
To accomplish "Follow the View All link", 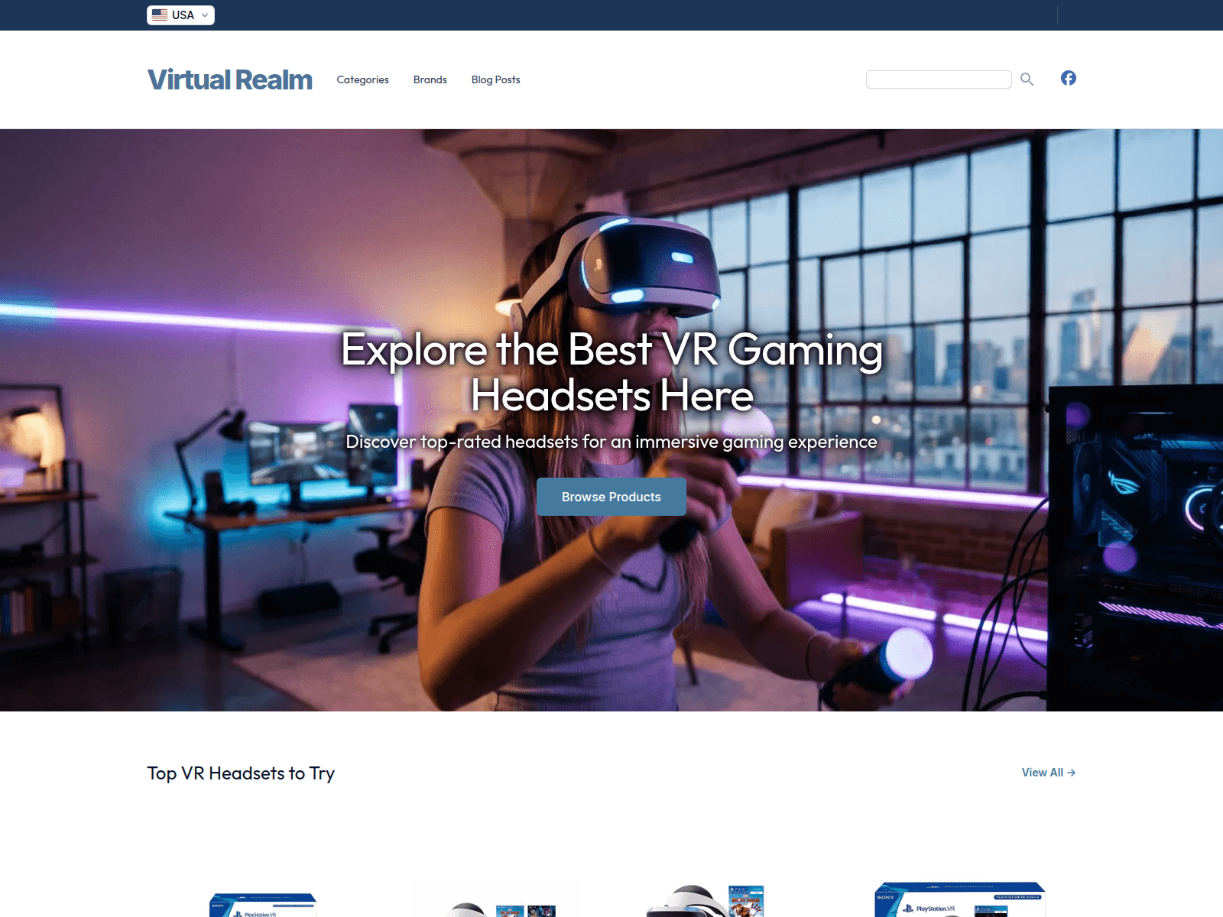I will click(1048, 773).
